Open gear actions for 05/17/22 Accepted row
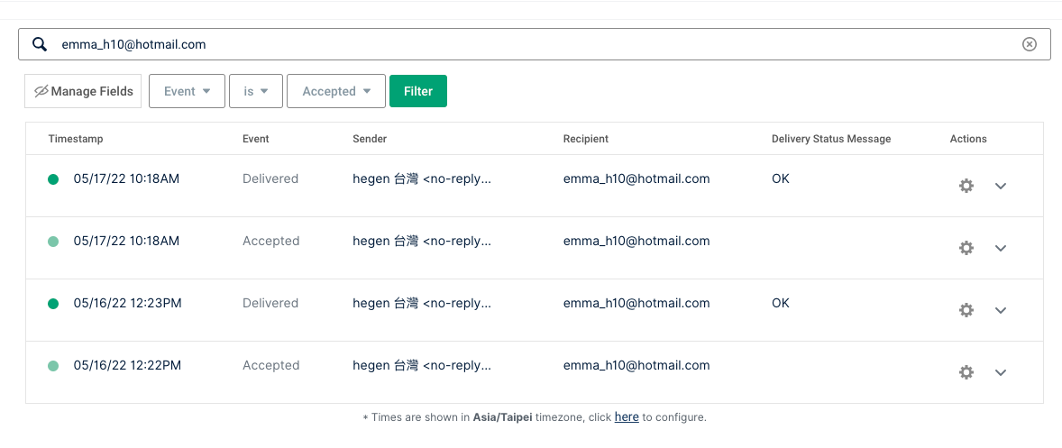1062x448 pixels. pos(966,248)
